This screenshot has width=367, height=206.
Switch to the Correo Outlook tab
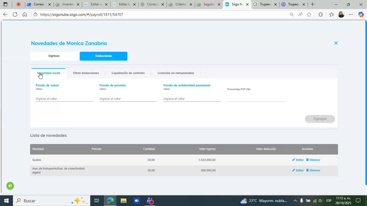(x=39, y=4)
